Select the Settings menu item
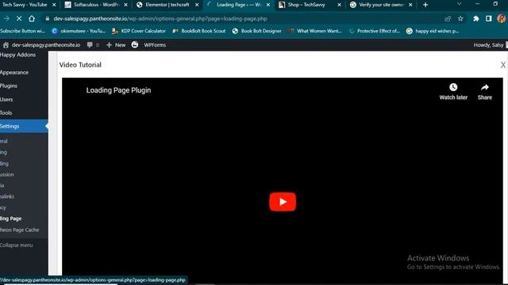508x285 pixels. tap(24, 126)
